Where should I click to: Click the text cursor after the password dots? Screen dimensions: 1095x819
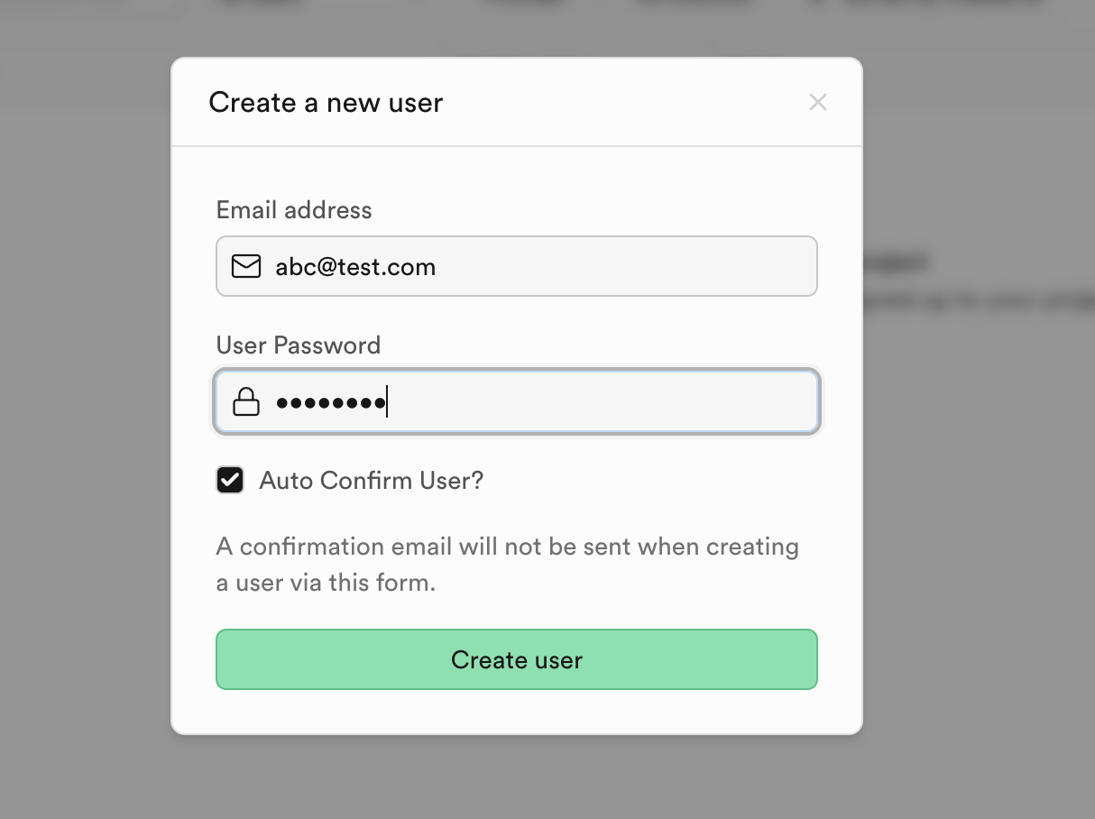click(387, 402)
